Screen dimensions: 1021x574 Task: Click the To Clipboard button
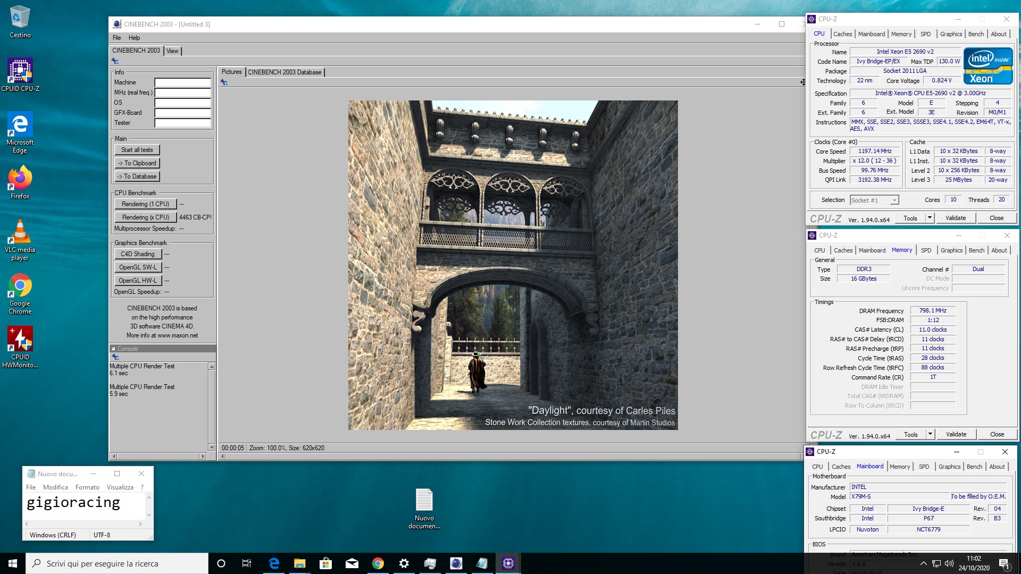137,163
